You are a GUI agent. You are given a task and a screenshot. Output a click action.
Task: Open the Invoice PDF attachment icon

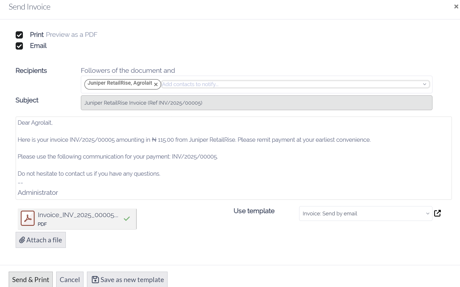(28, 218)
